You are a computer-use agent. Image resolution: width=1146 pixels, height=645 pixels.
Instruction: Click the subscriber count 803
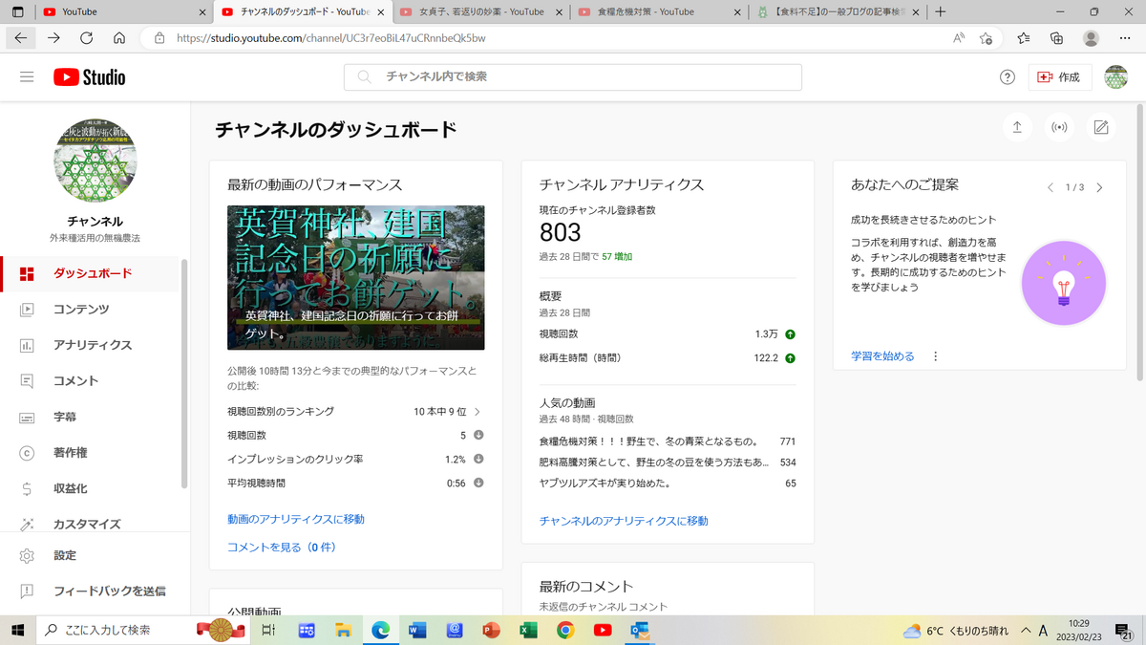[560, 232]
